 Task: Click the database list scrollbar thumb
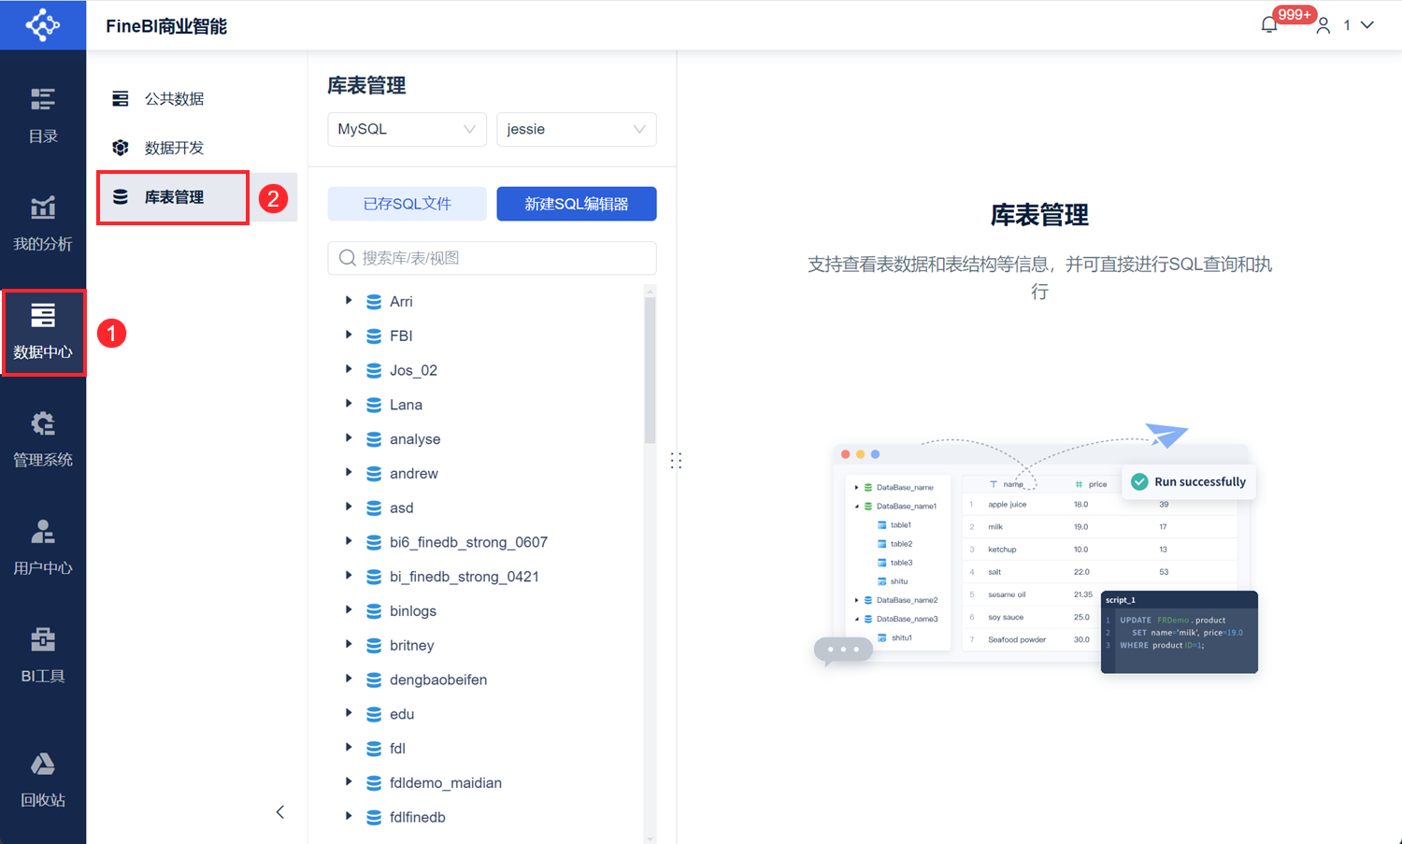tap(651, 369)
